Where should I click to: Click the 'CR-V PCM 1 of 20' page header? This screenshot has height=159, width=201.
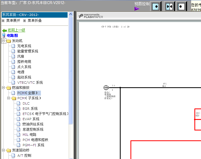click(115, 27)
